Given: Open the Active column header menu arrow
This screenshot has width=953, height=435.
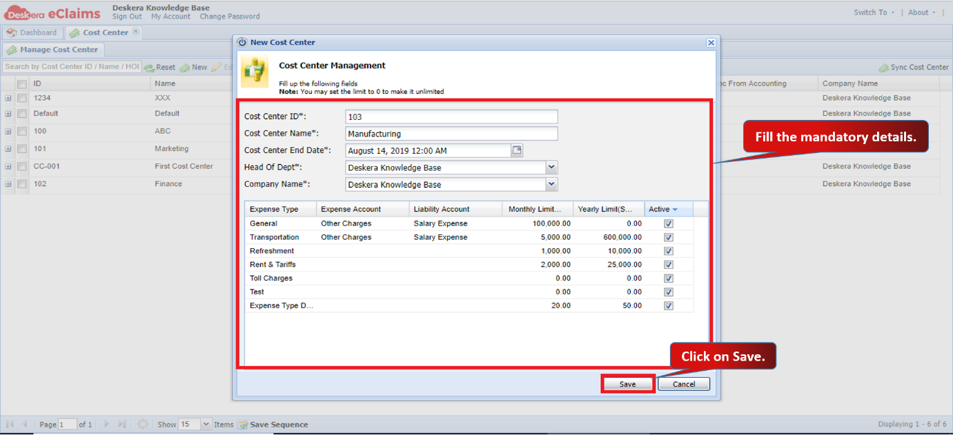Looking at the screenshot, I should tap(675, 210).
